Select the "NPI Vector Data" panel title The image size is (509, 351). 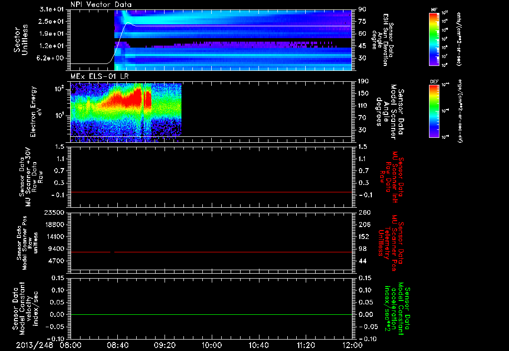pos(101,4)
